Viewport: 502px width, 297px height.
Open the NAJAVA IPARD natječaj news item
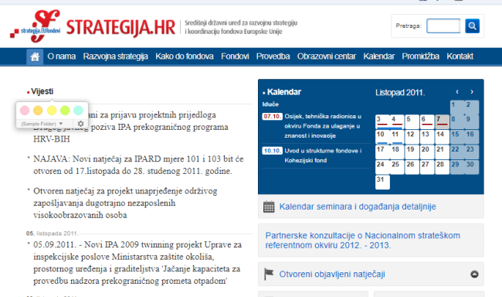[x=138, y=165]
